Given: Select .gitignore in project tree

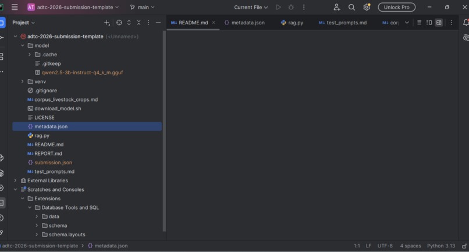Looking at the screenshot, I should point(42,91).
